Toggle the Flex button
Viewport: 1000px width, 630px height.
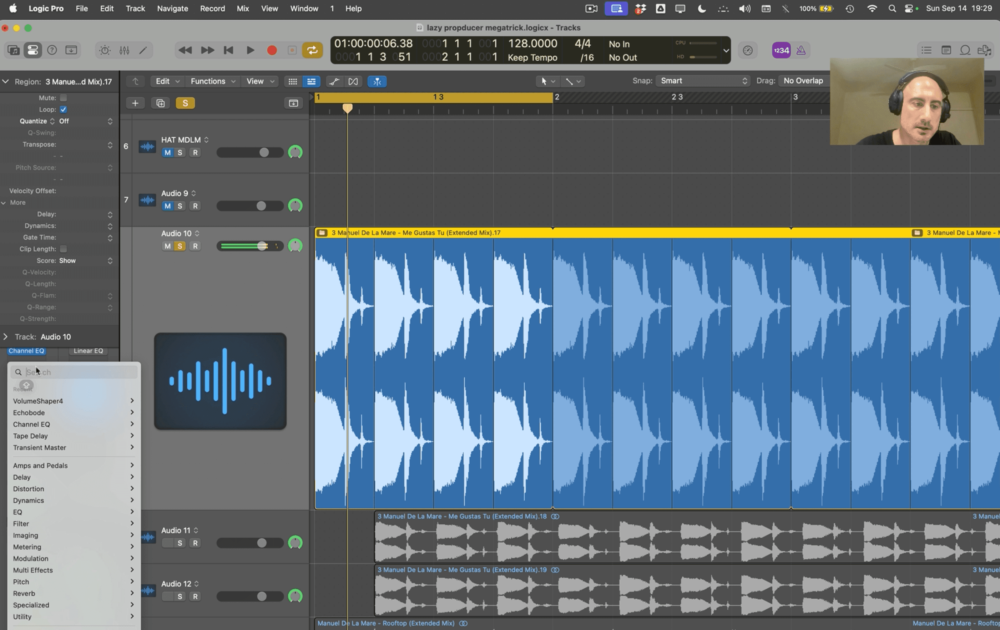(353, 81)
